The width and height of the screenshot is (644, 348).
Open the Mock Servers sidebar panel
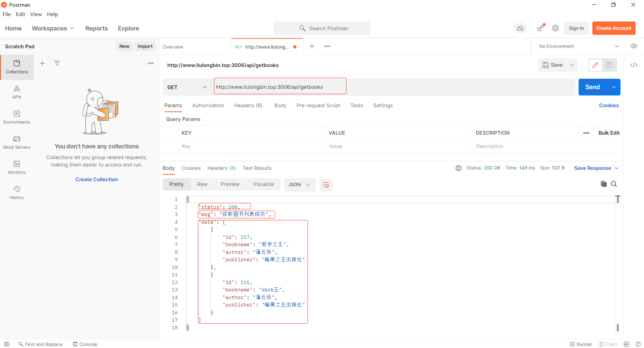[x=17, y=143]
